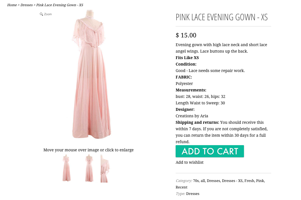The height and width of the screenshot is (200, 301).
Task: Click Add to wishlist link
Action: (x=189, y=162)
